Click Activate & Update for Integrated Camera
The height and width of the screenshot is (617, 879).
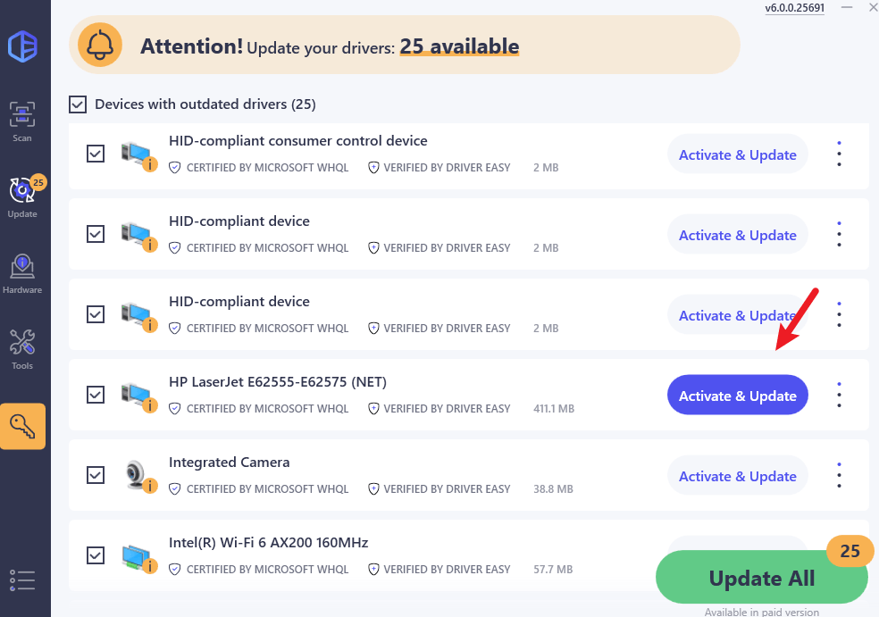pos(737,475)
